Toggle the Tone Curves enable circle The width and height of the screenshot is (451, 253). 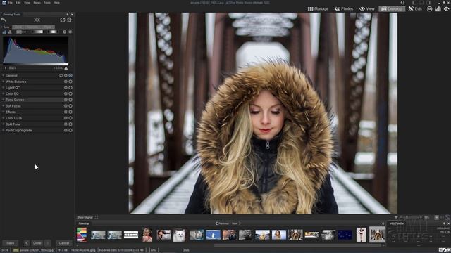coord(70,100)
